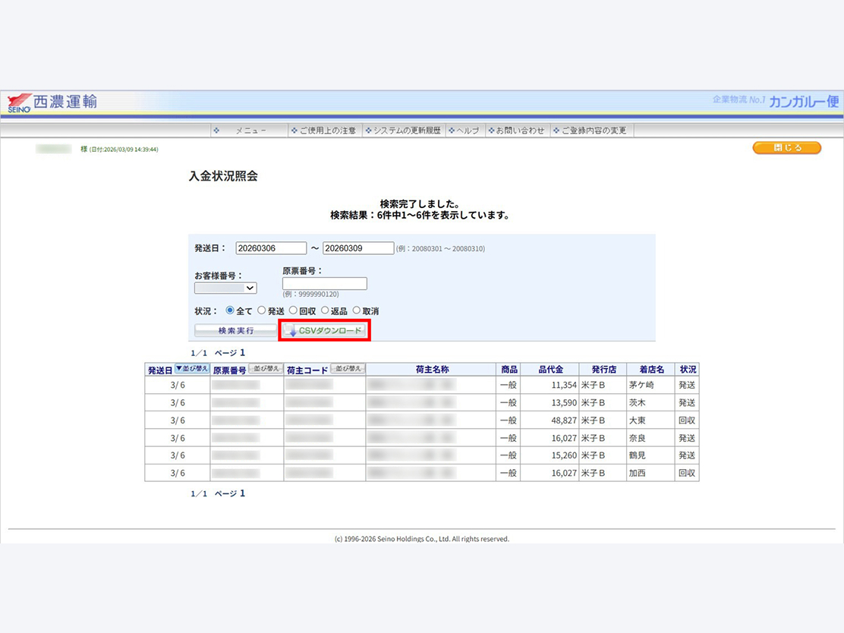Open ご登録内容の変更 menu item
Screen dimensions: 844x633
click(x=590, y=131)
